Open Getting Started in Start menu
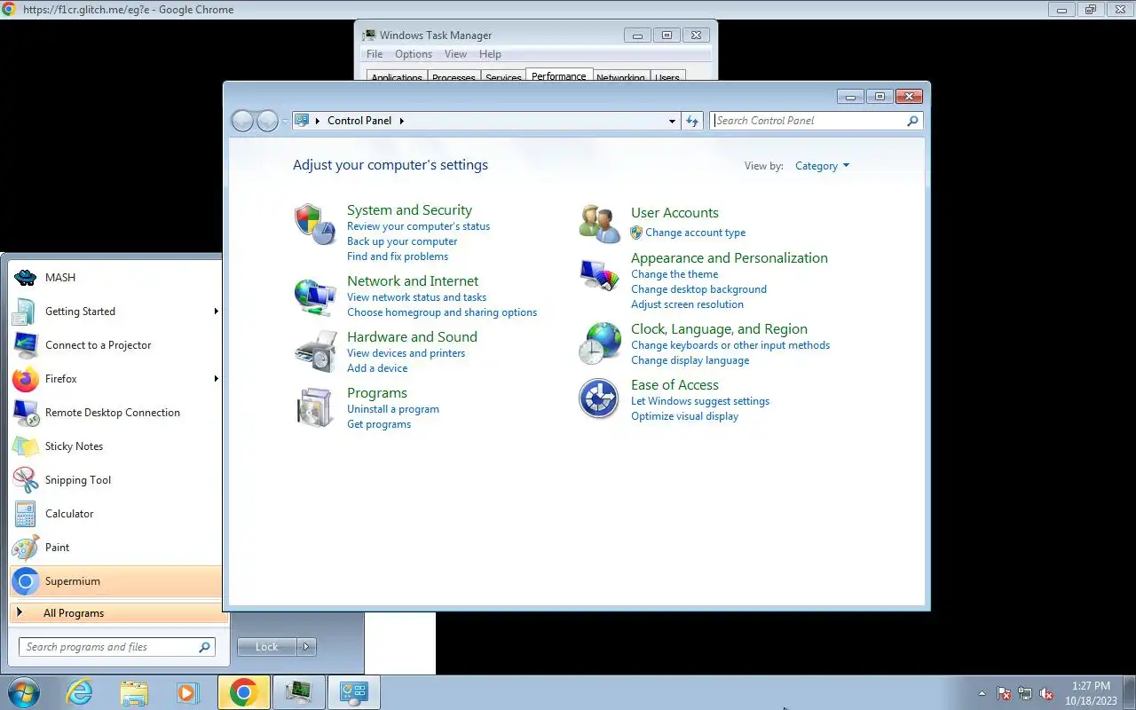The height and width of the screenshot is (710, 1136). [115, 312]
